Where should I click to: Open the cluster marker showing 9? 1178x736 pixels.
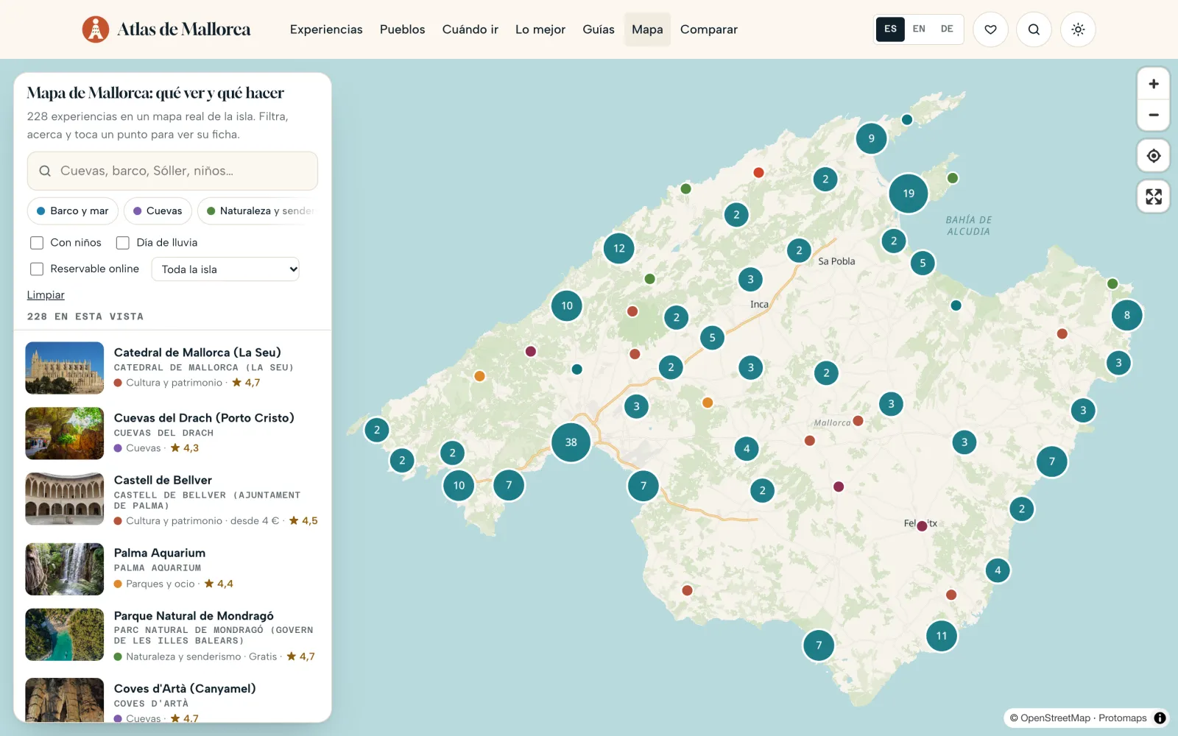872,138
